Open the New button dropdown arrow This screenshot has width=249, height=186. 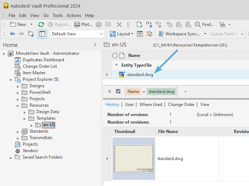(31, 25)
